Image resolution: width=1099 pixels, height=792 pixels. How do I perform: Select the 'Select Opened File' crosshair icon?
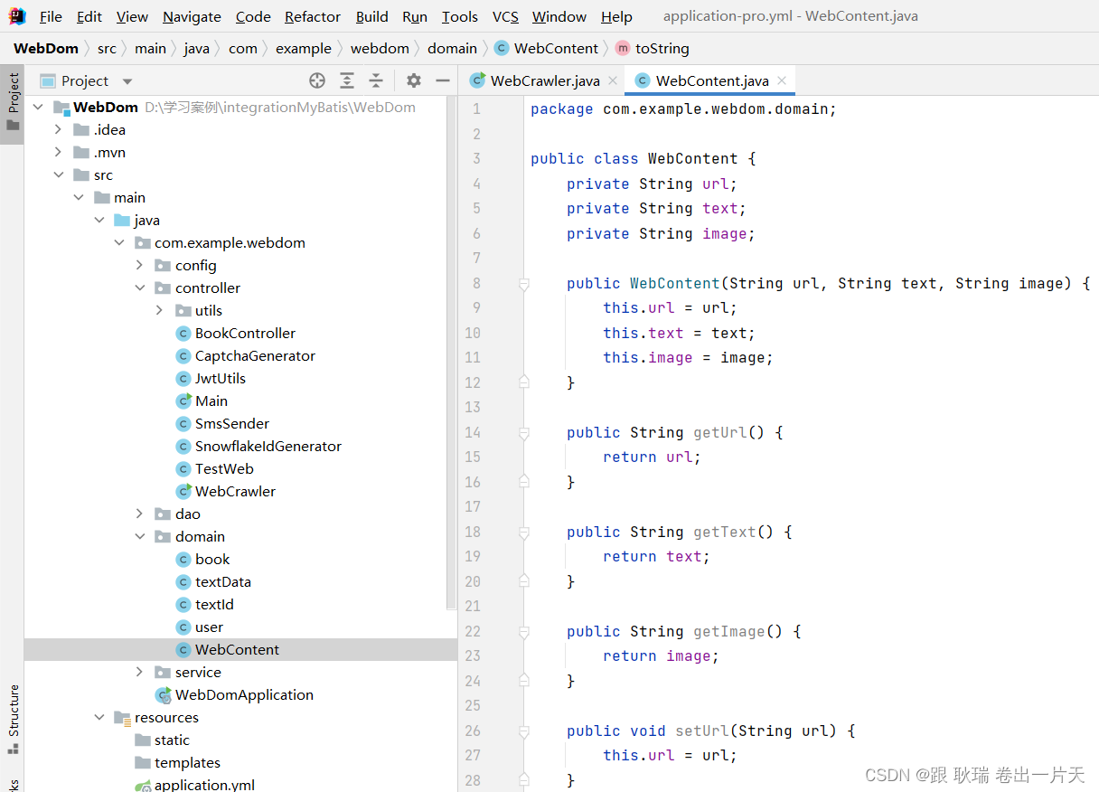click(x=317, y=80)
